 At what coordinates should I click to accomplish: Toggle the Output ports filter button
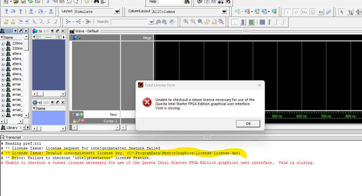point(296,12)
